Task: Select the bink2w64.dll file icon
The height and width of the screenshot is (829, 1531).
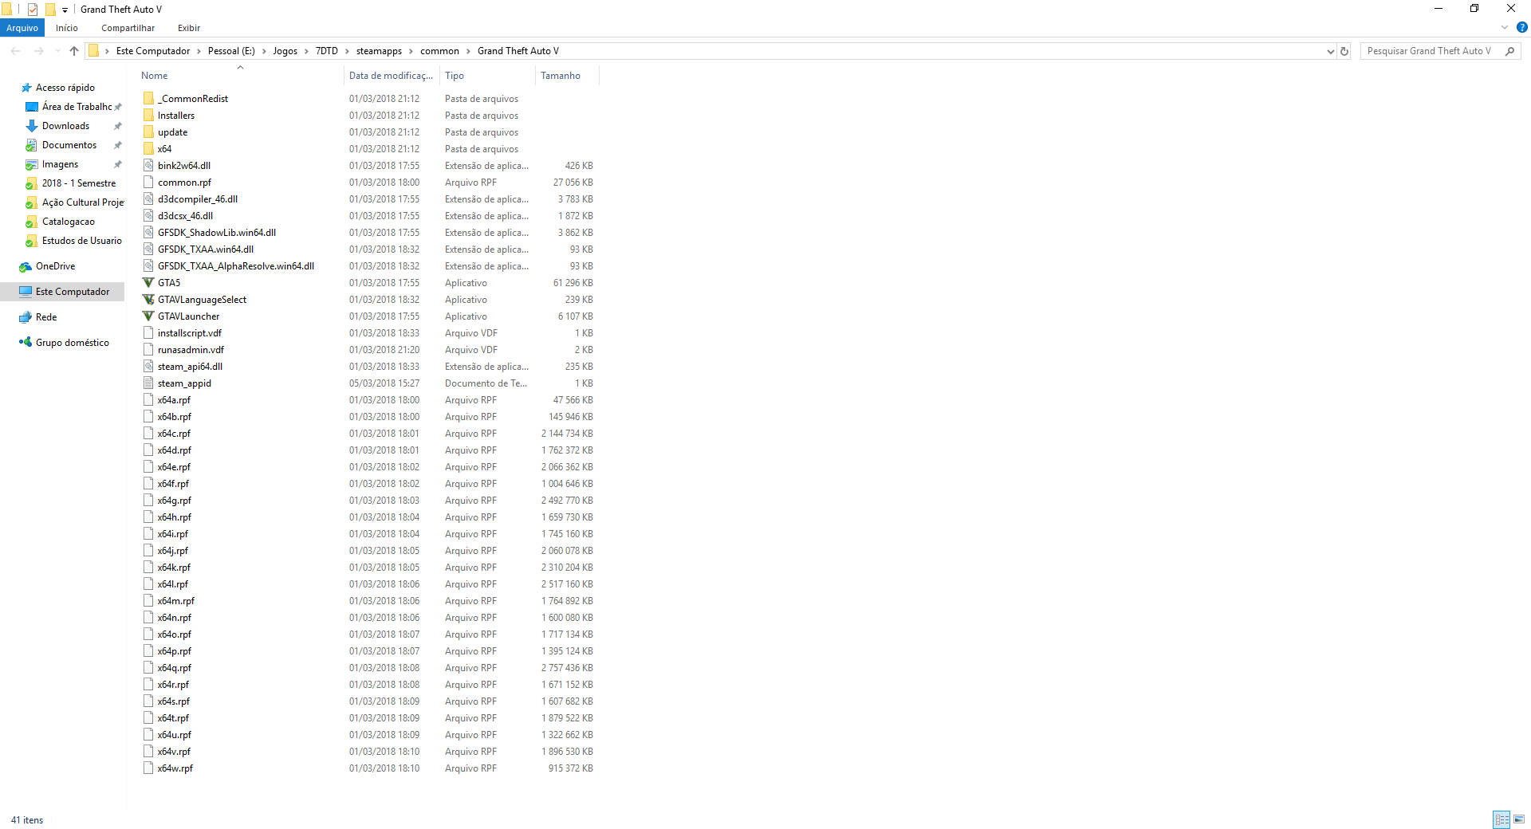Action: click(x=148, y=166)
